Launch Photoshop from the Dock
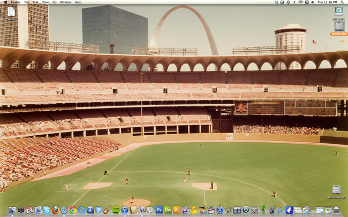348x217 pixels. pyautogui.click(x=159, y=210)
